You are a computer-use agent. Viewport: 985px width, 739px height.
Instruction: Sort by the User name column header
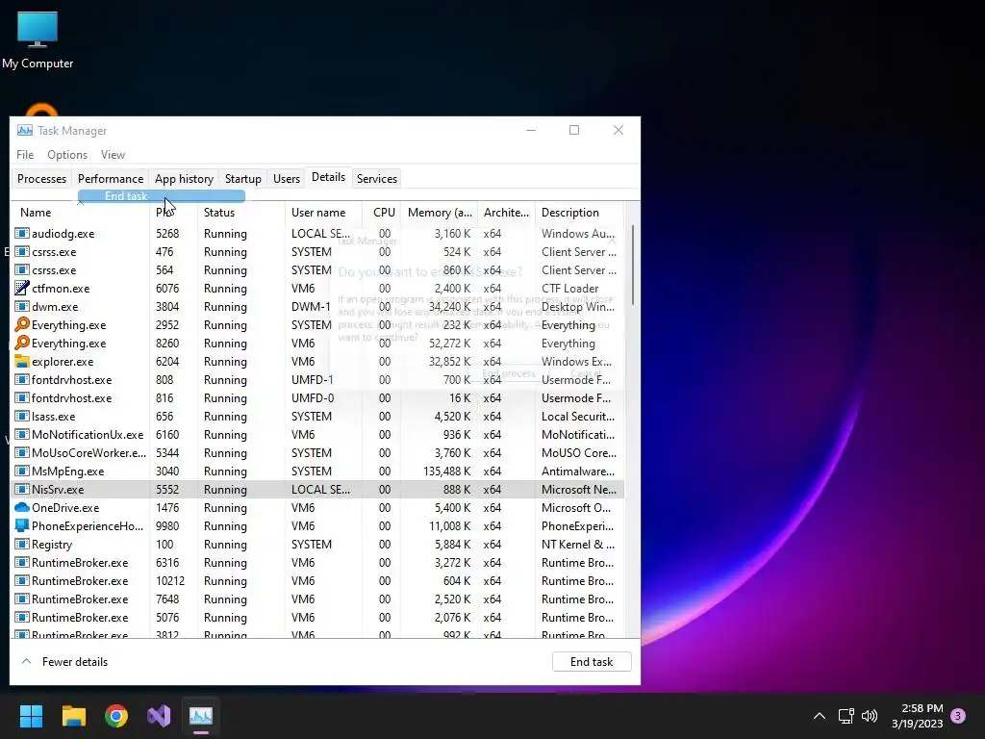pyautogui.click(x=323, y=213)
